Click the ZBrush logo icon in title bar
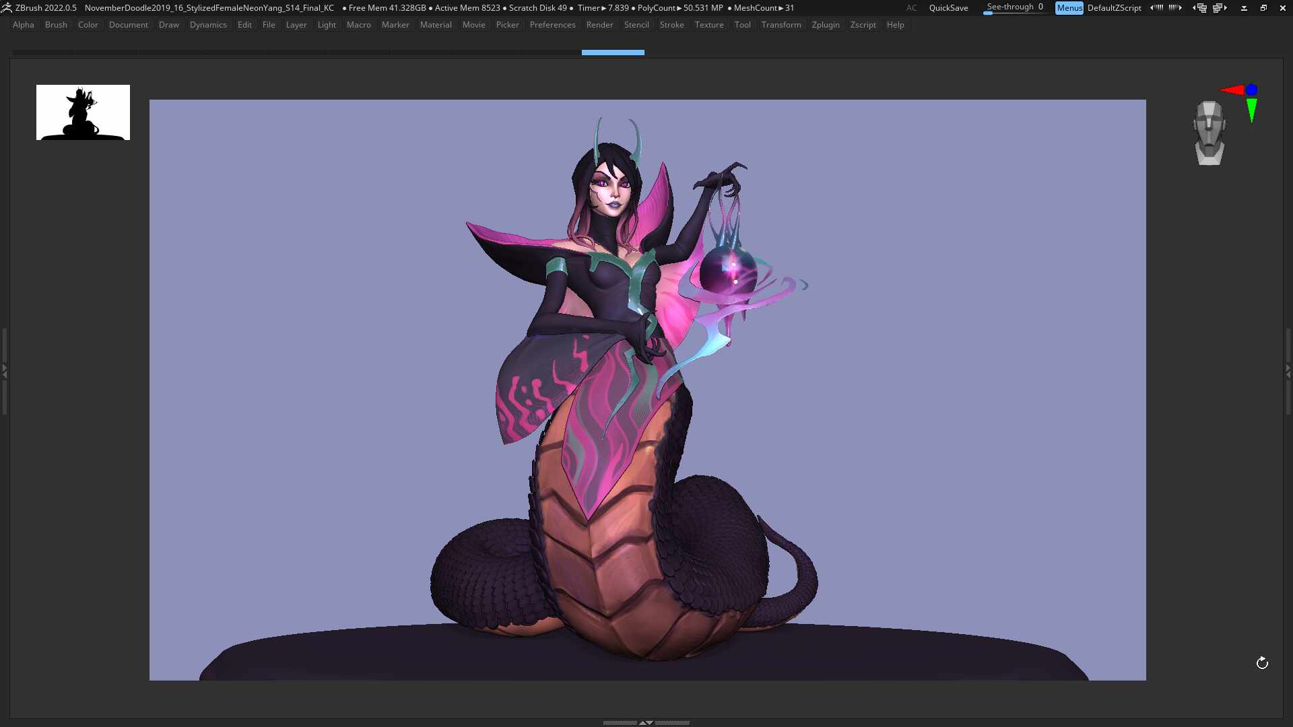Image resolution: width=1293 pixels, height=727 pixels. click(7, 7)
